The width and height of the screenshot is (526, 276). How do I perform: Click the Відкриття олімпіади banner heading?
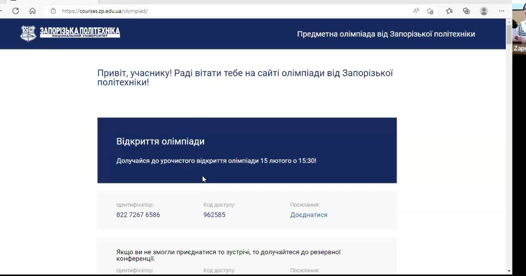point(160,142)
